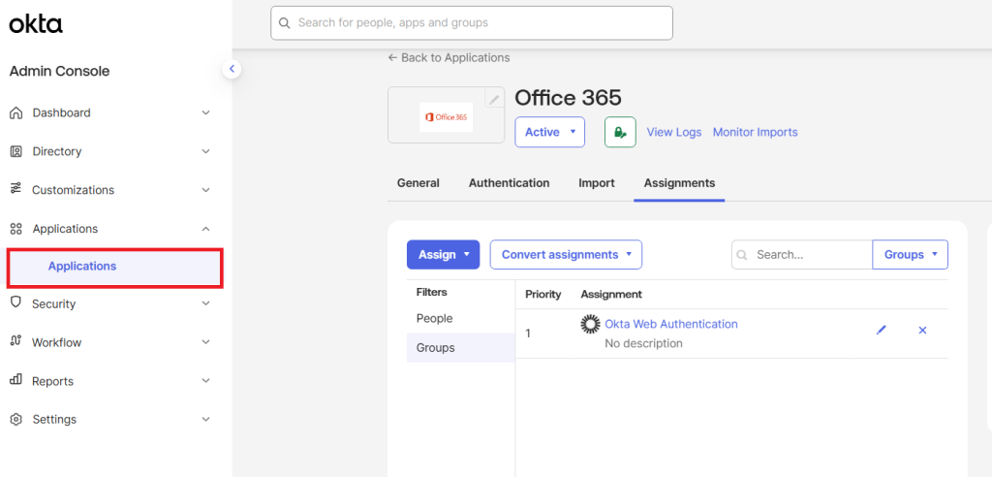Open the Assign dropdown button
This screenshot has height=477, width=992.
coord(443,255)
